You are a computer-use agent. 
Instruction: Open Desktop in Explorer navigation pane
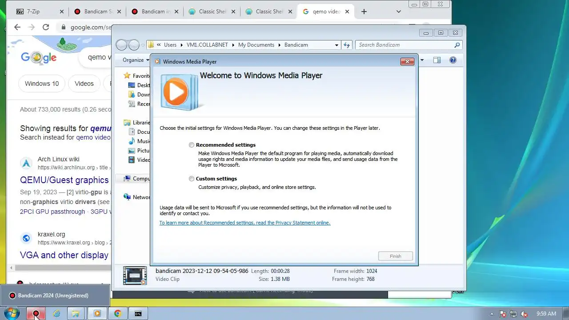click(x=139, y=85)
